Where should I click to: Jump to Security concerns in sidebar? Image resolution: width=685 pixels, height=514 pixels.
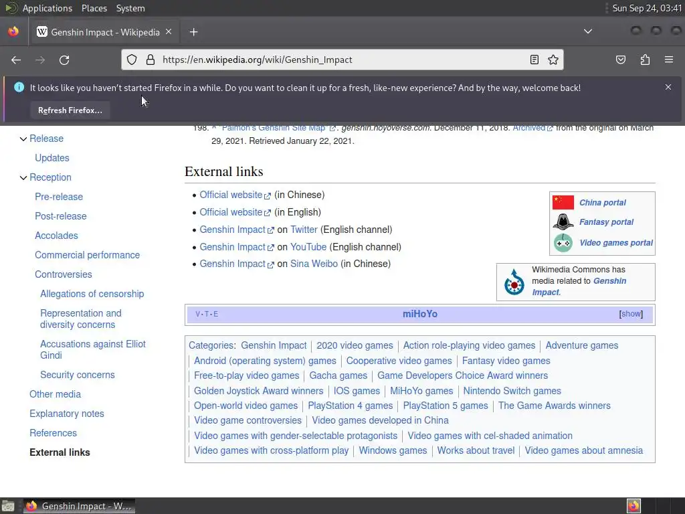pos(78,375)
